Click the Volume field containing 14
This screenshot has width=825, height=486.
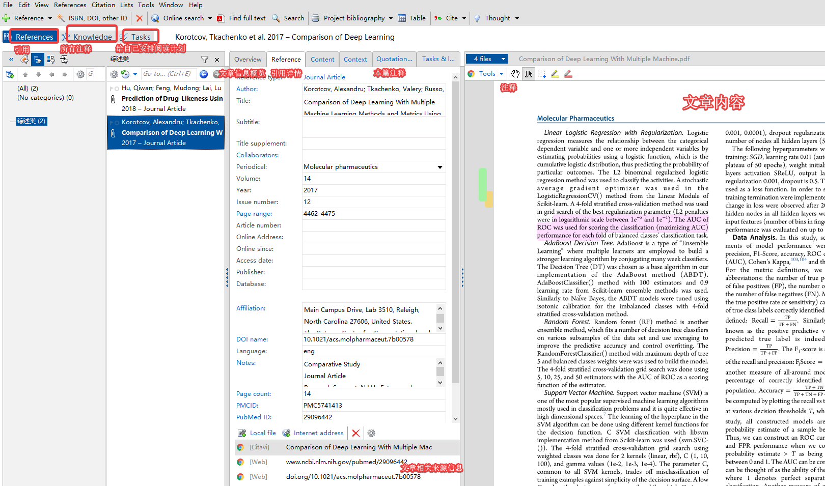click(374, 179)
